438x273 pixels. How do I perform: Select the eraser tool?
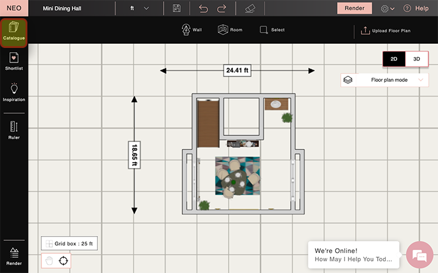[250, 8]
